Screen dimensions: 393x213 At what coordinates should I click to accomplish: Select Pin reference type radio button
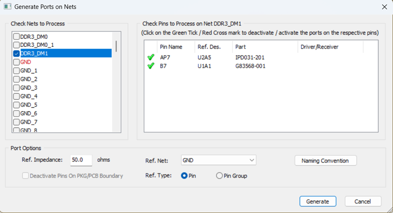tap(184, 175)
